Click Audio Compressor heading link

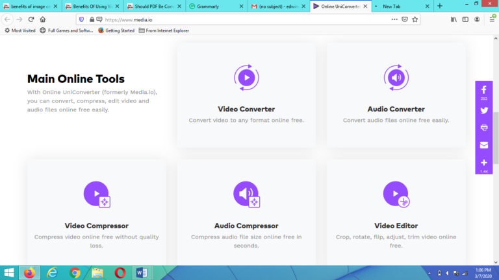(246, 226)
